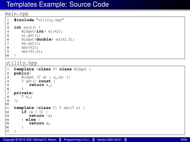Click the line "abs(42.0);" in main.cpp
The width and height of the screenshot is (190, 142).
tap(32, 51)
